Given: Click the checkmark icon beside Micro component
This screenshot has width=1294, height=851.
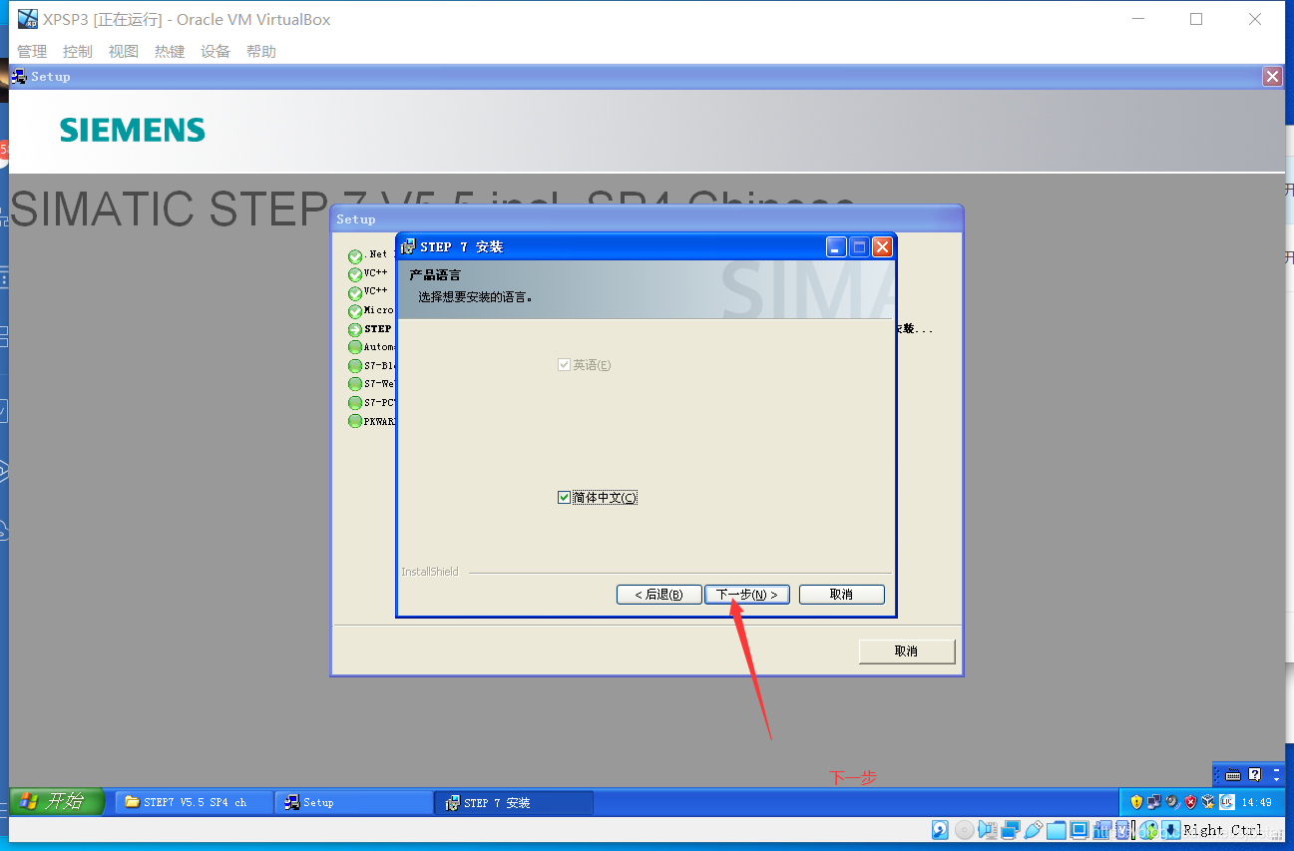Looking at the screenshot, I should tap(355, 311).
